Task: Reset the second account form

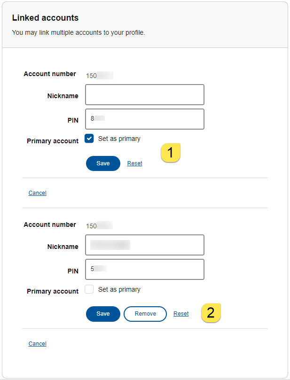Action: [181, 313]
